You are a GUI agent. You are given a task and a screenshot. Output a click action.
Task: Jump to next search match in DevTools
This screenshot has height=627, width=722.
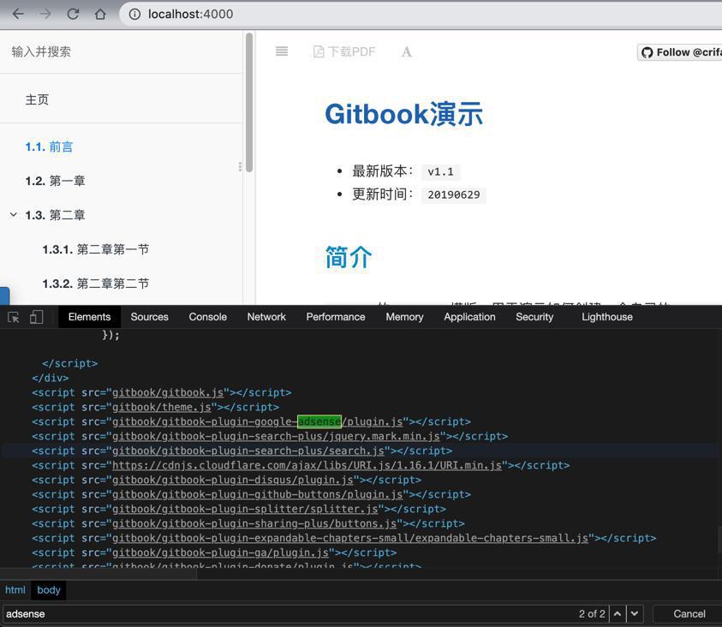click(x=635, y=613)
